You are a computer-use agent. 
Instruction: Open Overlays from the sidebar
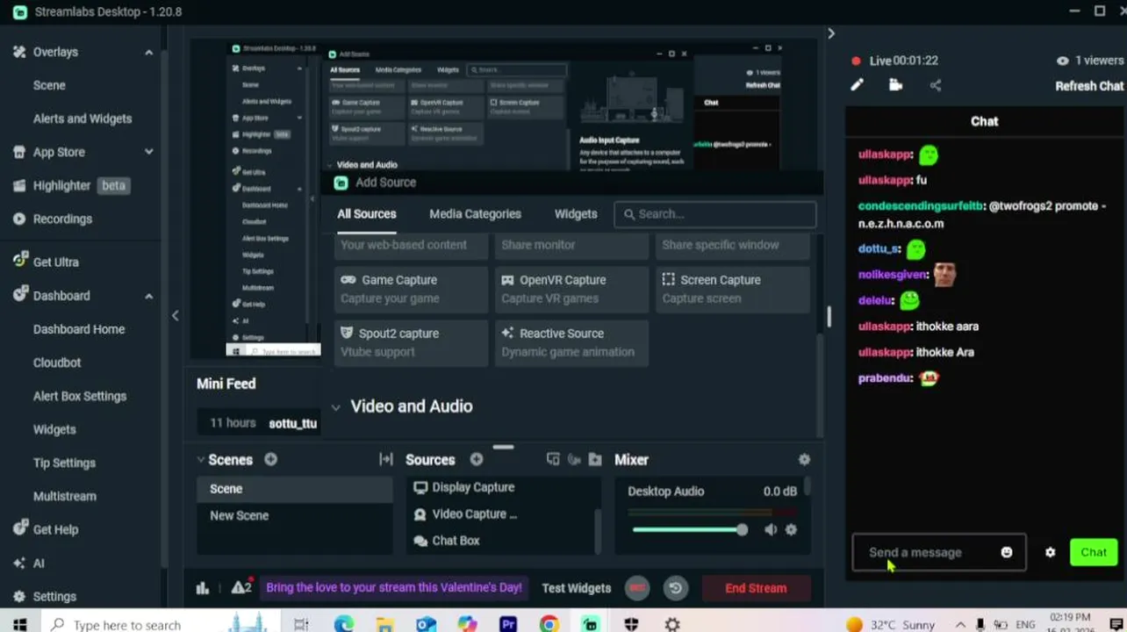click(55, 52)
